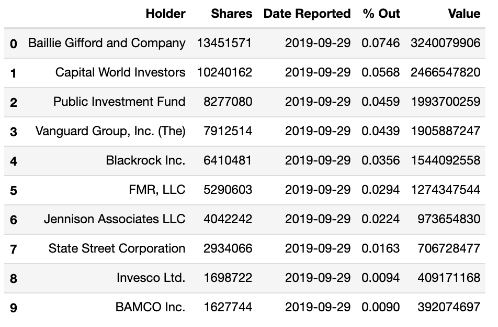The height and width of the screenshot is (327, 498).
Task: Click the Blackrock Inc. holder cell
Action: pos(145,160)
